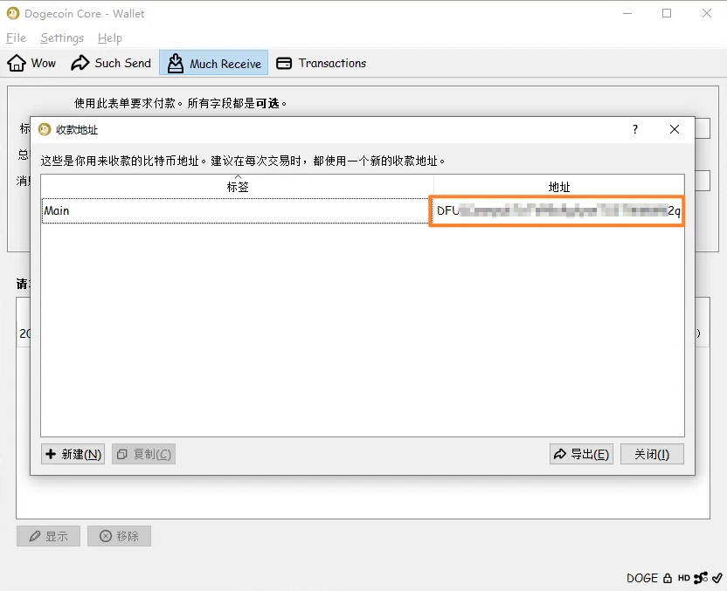The height and width of the screenshot is (591, 727).
Task: Click the HD wallet status icon
Action: click(684, 578)
